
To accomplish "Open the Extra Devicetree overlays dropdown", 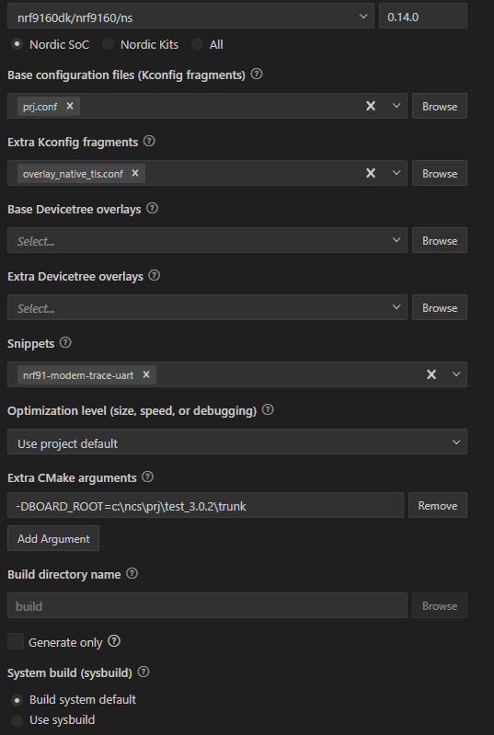I will (207, 307).
